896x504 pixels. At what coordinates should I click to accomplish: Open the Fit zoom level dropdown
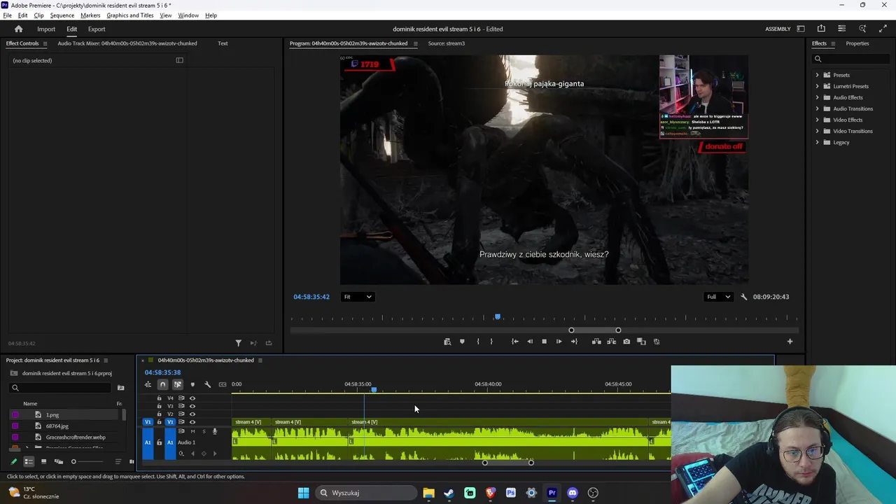[357, 297]
